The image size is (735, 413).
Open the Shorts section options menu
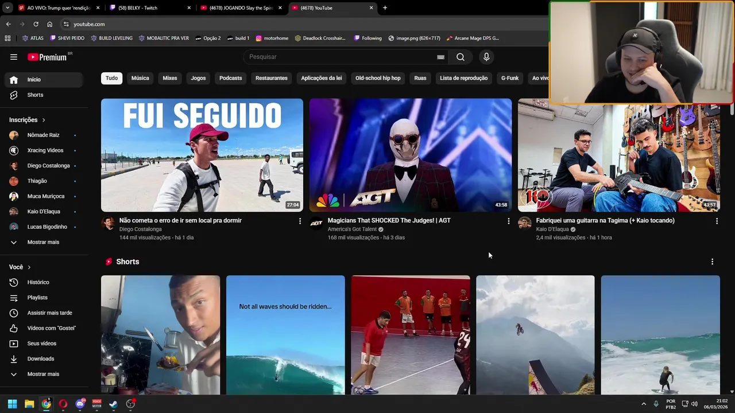point(712,262)
